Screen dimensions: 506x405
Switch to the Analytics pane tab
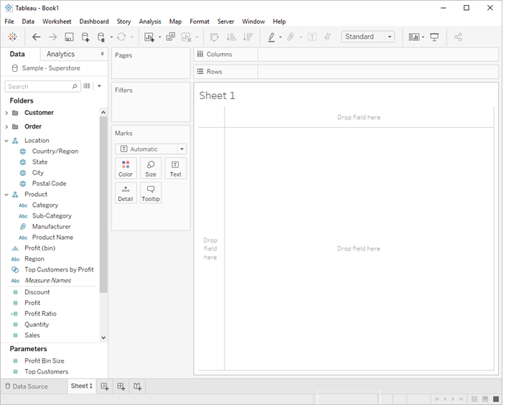(x=60, y=54)
